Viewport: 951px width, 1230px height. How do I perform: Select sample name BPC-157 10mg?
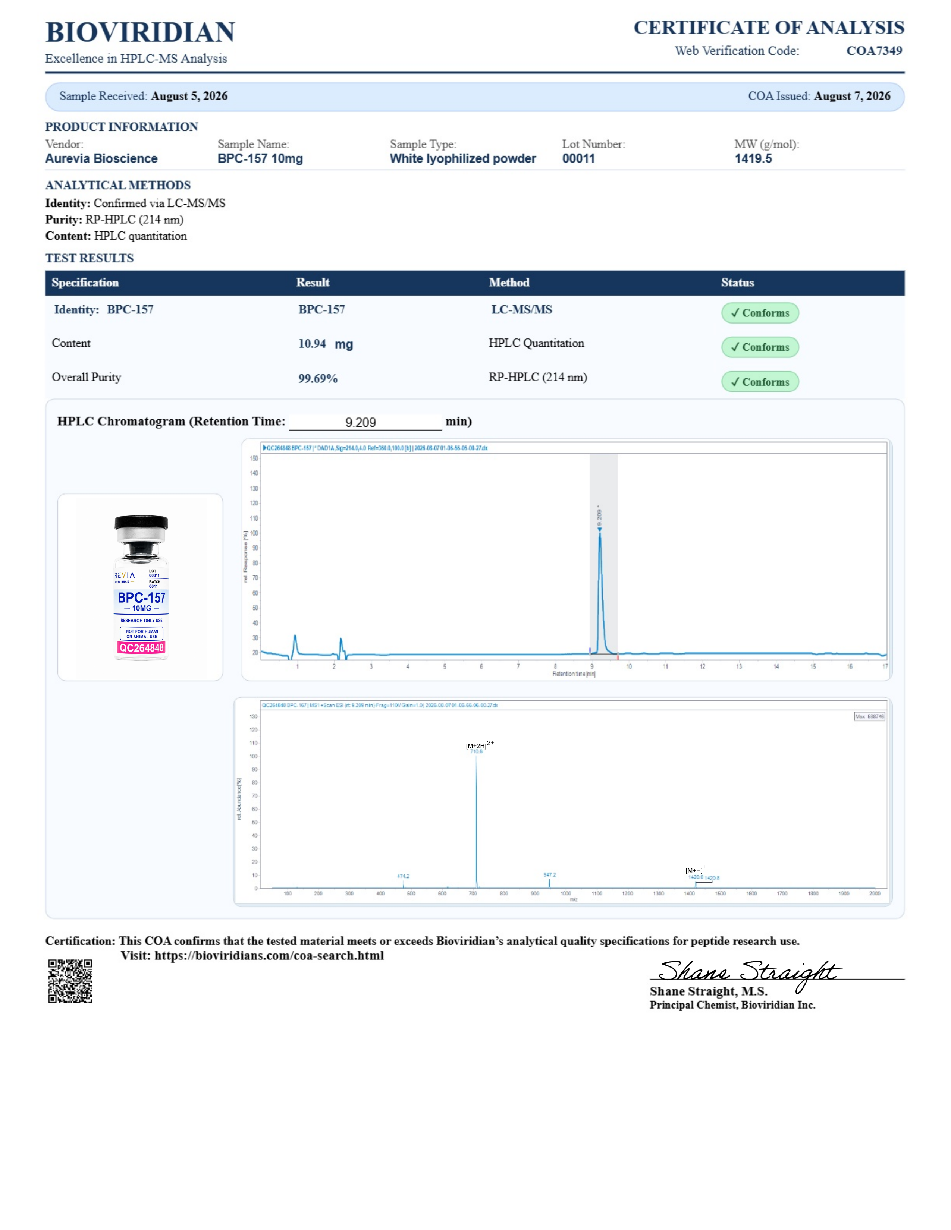(x=260, y=159)
